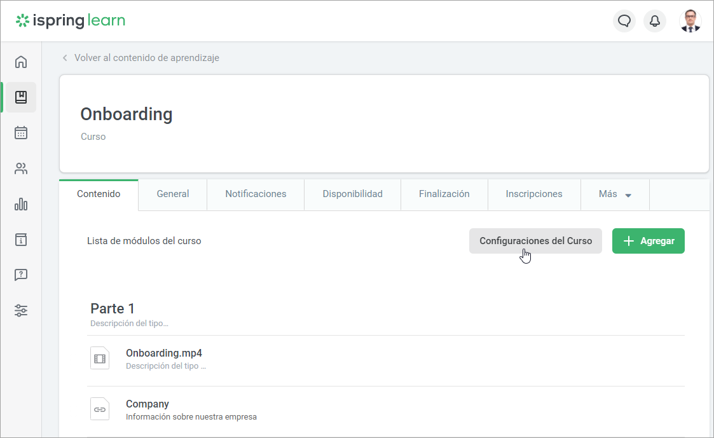
Task: Expand the Más dropdown tab
Action: point(615,195)
